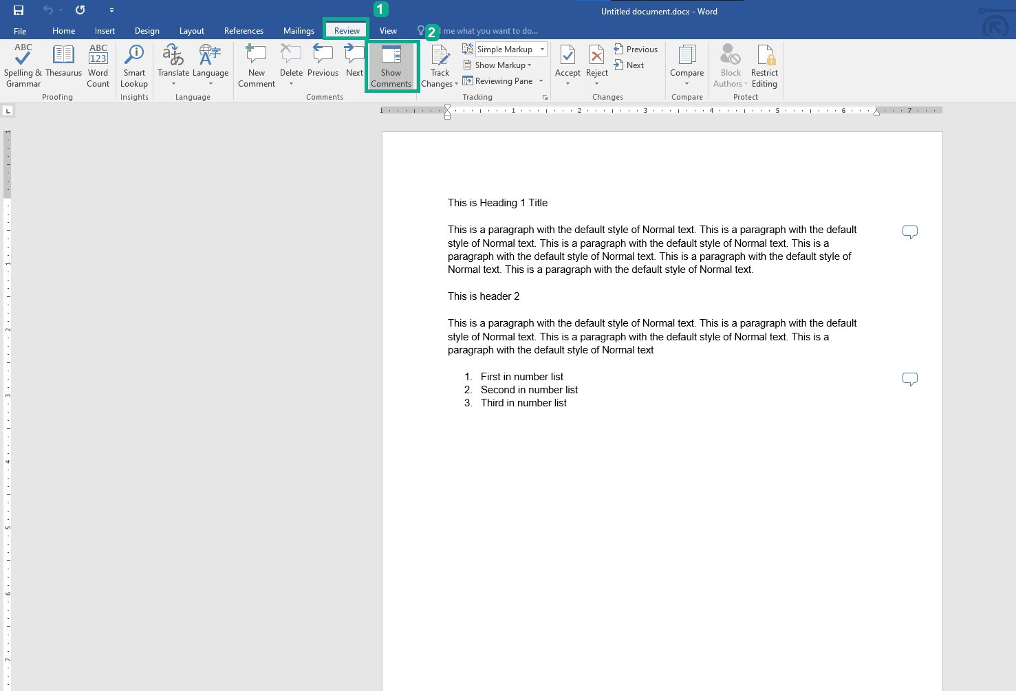This screenshot has height=691, width=1016.
Task: Enable Restrict Editing
Action: pyautogui.click(x=764, y=65)
